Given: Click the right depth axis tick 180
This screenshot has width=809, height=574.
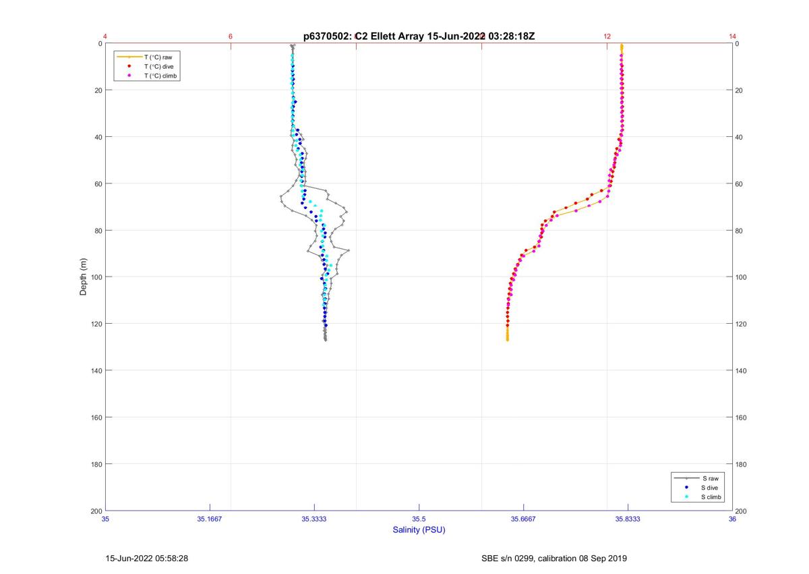Looking at the screenshot, I should 742,464.
